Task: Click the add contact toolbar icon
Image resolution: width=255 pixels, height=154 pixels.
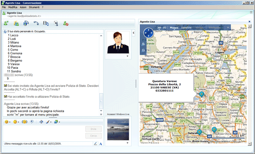Action: point(6,23)
